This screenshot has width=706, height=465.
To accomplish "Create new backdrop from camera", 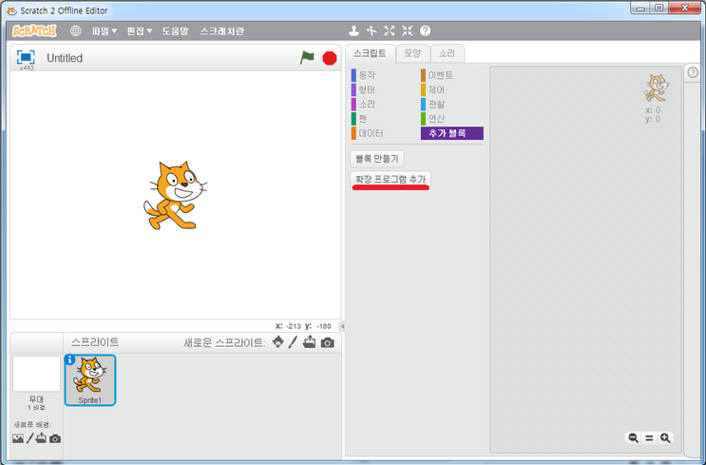I will pos(55,438).
